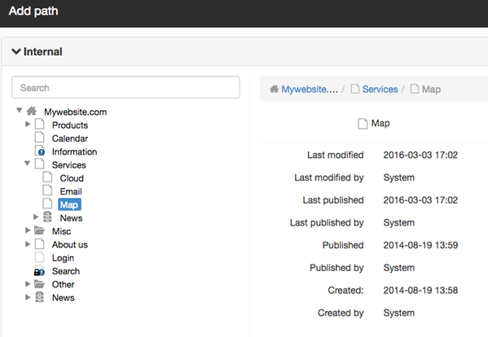Select the Cloud page in the tree

(x=72, y=178)
